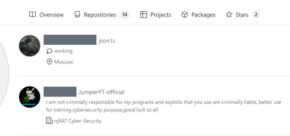Open the Projects tab
This screenshot has height=136, width=290.
(x=155, y=15)
